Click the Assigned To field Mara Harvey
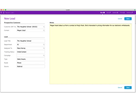Image resolution: width=136 pixels, height=102 pixels. [31, 48]
